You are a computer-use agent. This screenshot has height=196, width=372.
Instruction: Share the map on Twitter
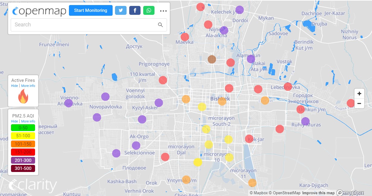(121, 10)
